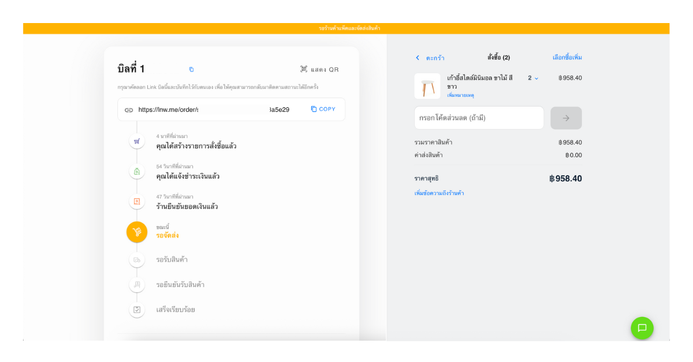
Task: Click the รอรับสินค้า delivery truck icon
Action: [x=137, y=260]
